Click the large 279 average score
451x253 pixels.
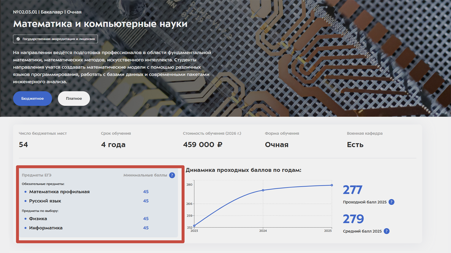[353, 219]
